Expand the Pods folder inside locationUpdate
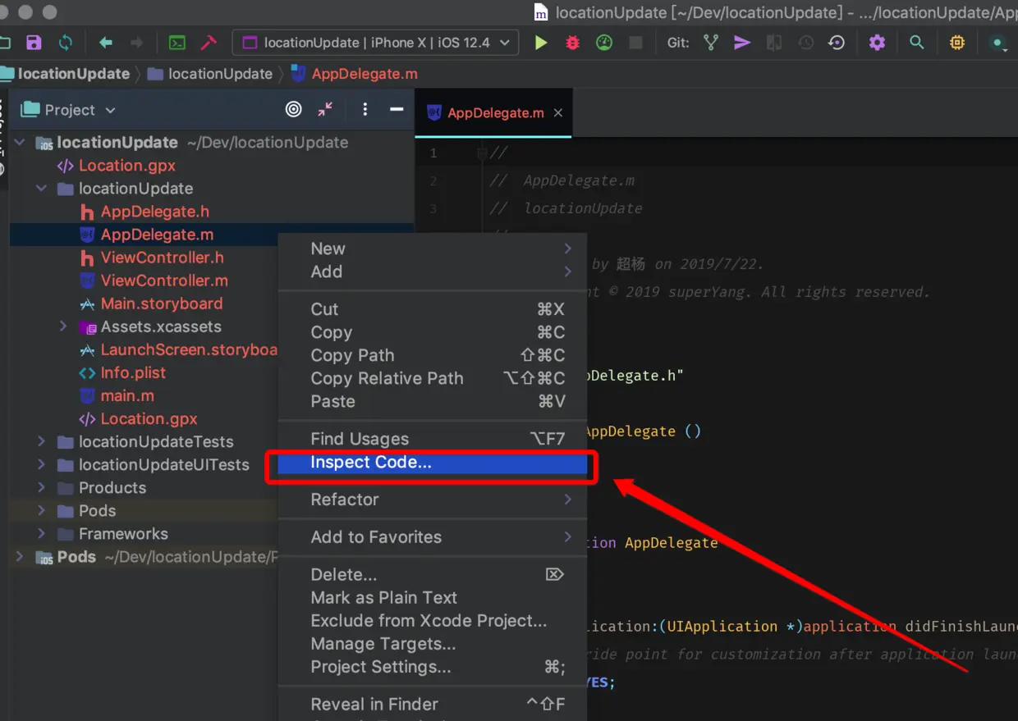This screenshot has width=1018, height=721. tap(41, 510)
